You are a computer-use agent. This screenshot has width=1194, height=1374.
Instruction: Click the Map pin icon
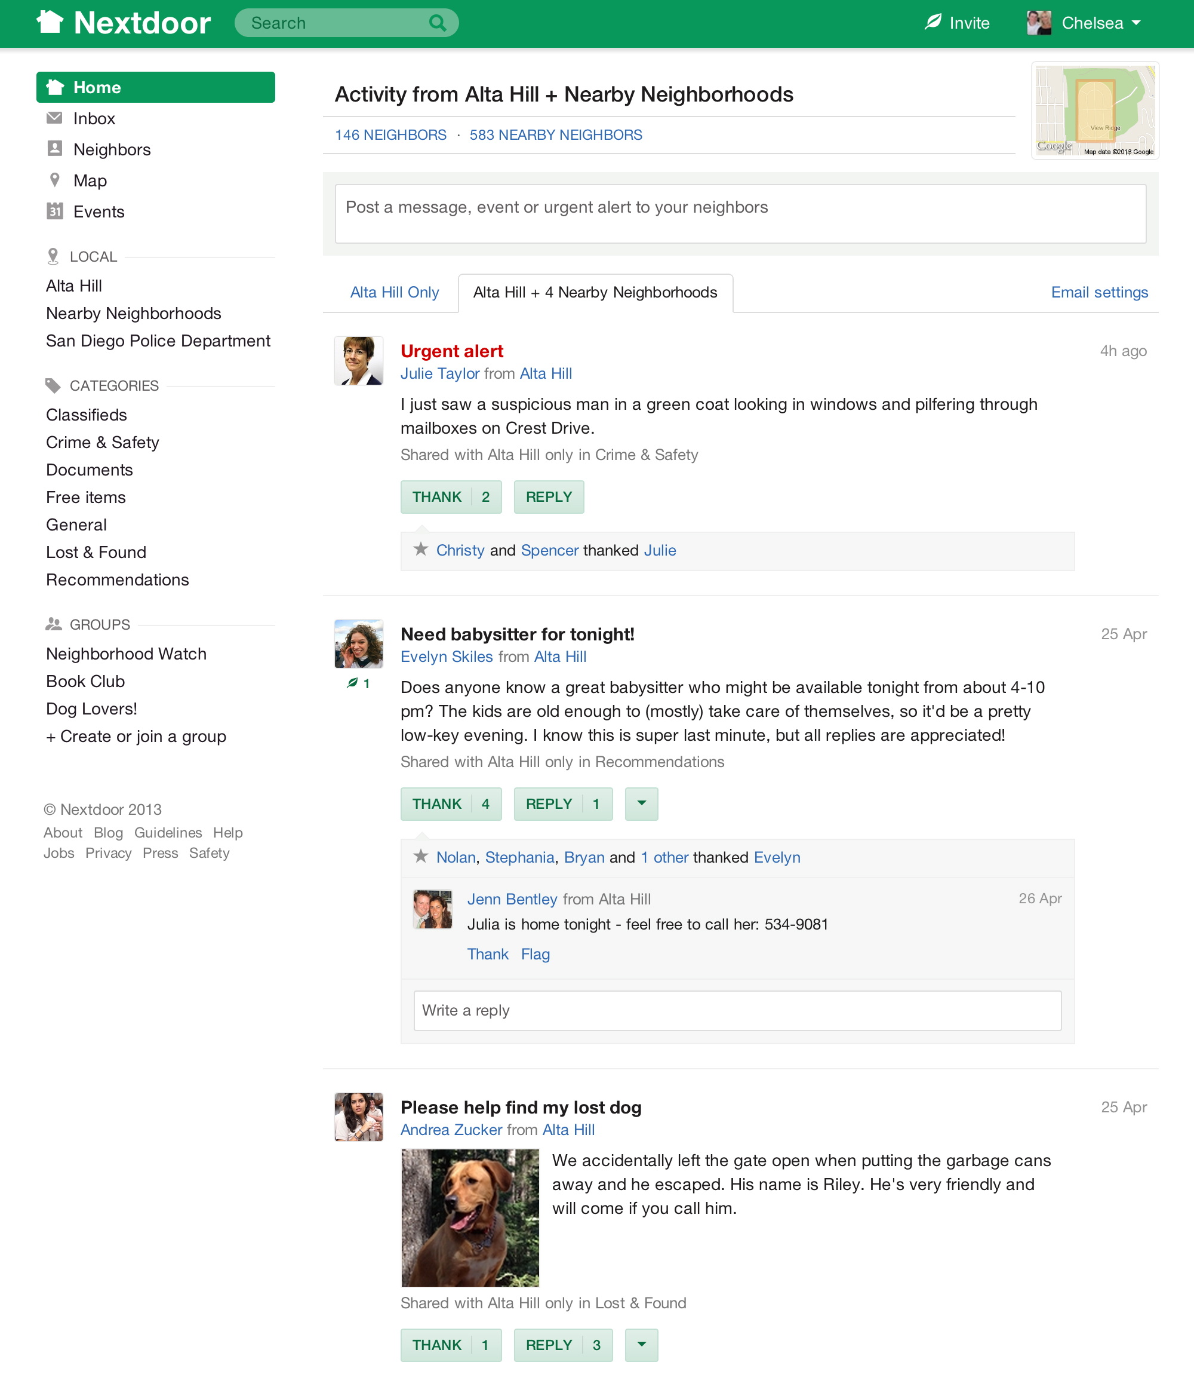click(55, 180)
